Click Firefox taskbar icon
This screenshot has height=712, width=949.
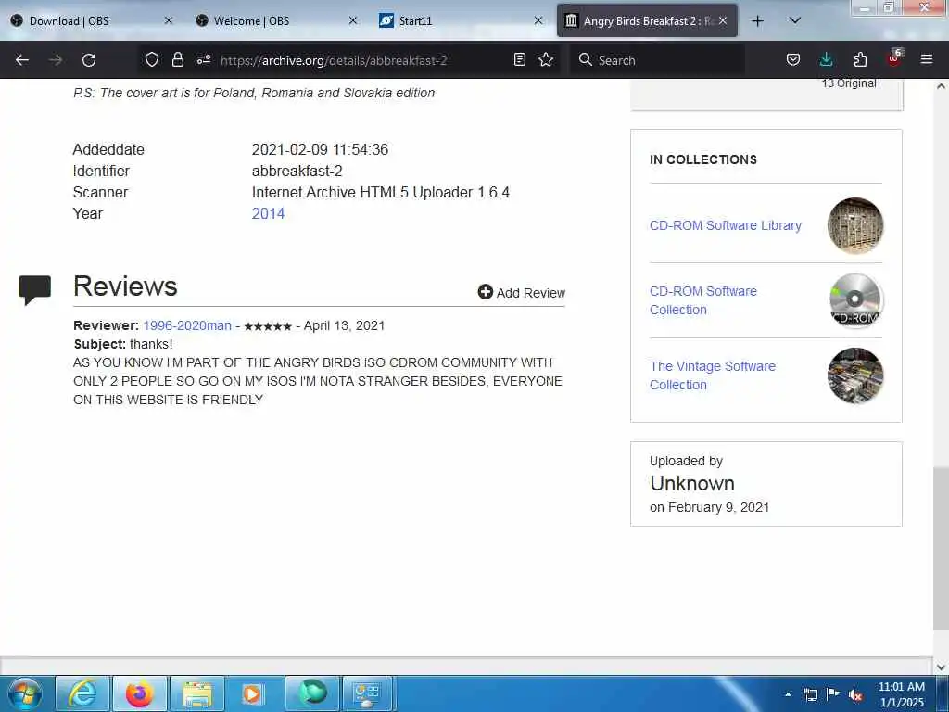tap(139, 693)
